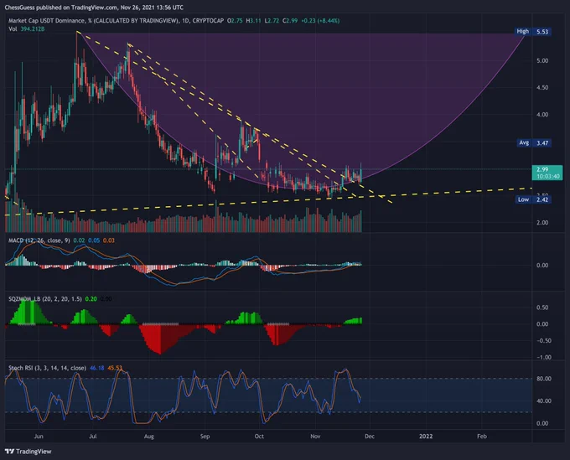
Task: Click the SQZMOM value 0.20 in green
Action: click(x=91, y=298)
